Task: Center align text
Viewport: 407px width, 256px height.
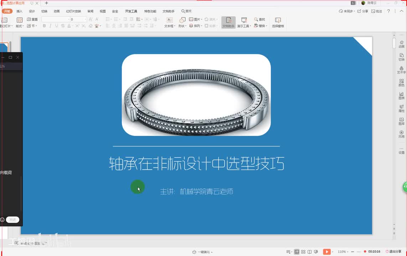Action: 114,26
